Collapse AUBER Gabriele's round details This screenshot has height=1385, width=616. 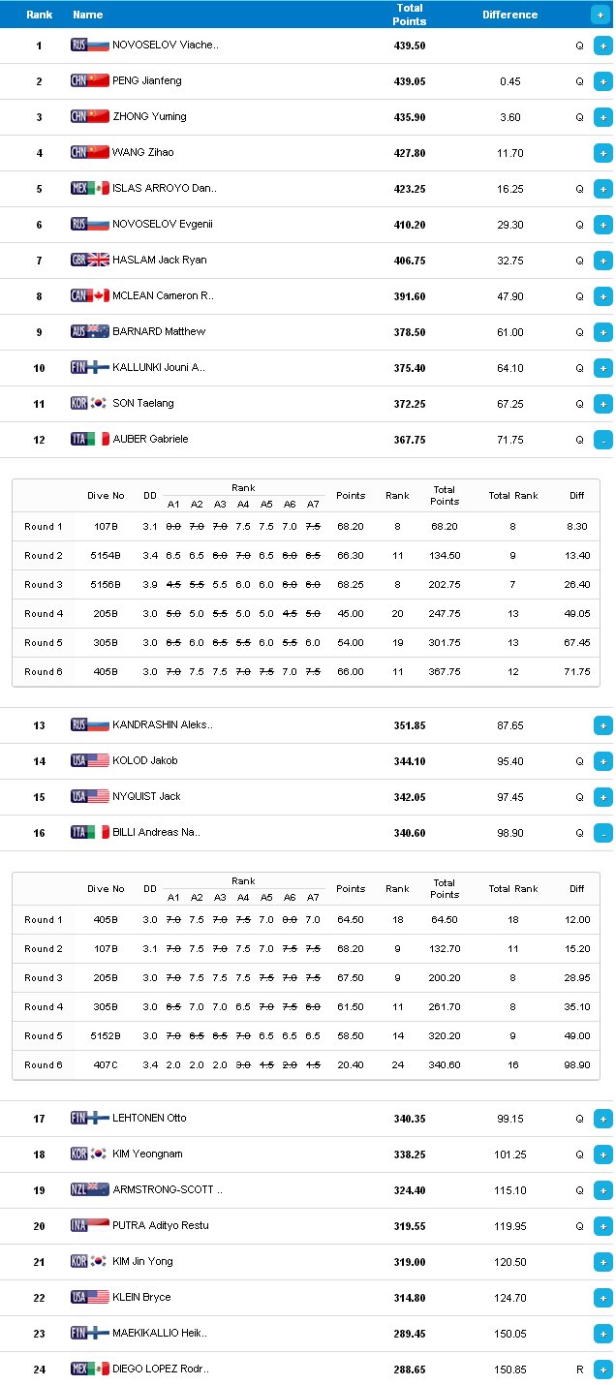point(602,440)
